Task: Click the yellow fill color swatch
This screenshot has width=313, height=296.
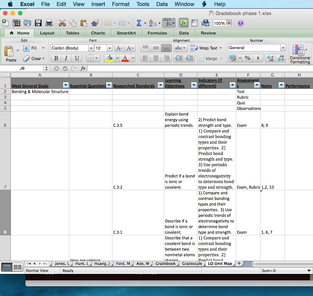Action: pos(109,58)
